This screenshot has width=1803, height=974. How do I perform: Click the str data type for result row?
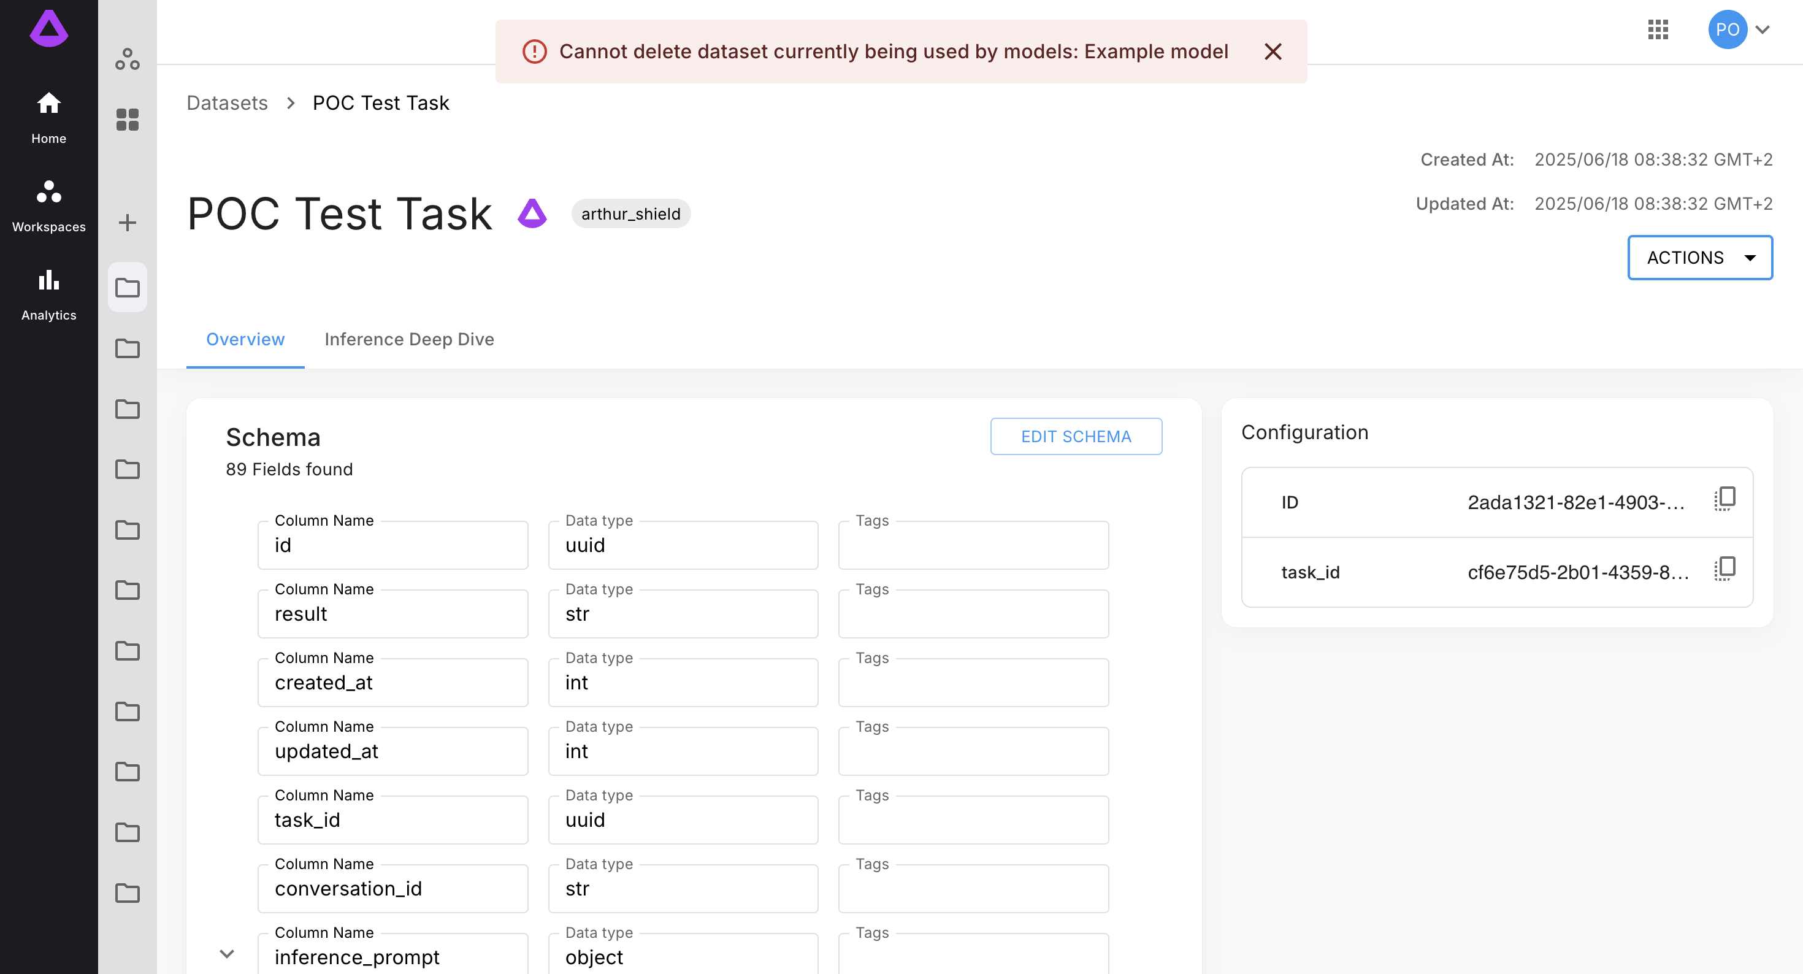(683, 613)
